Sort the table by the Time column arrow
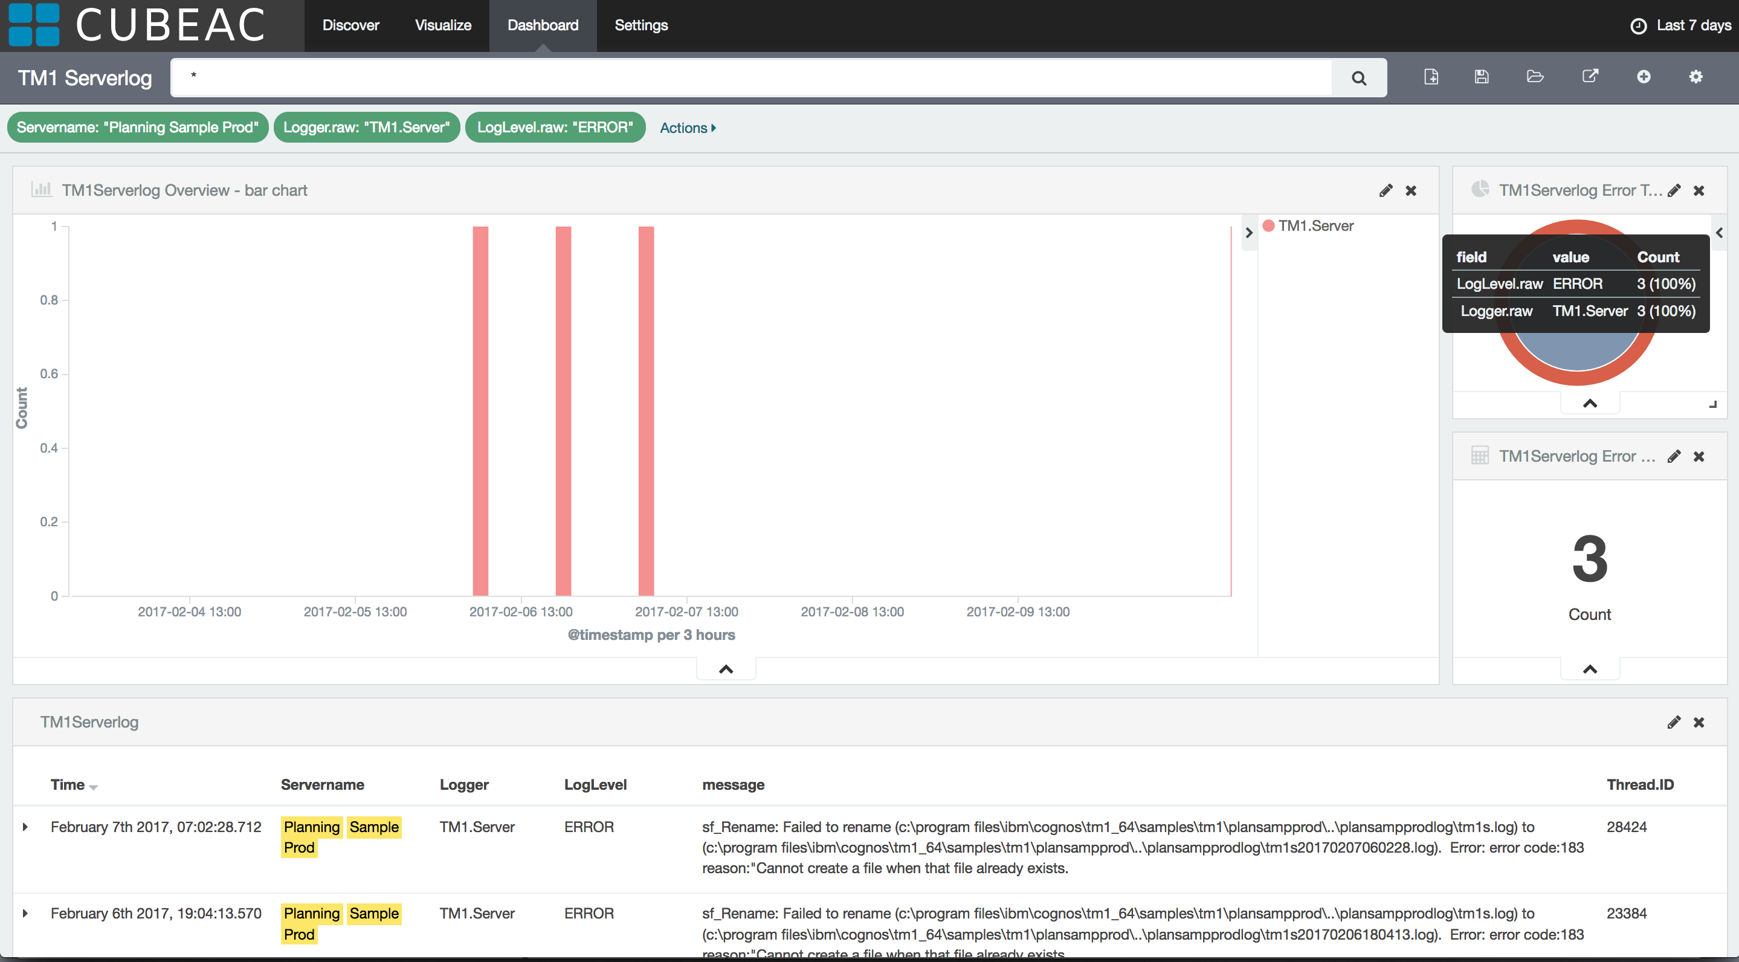The width and height of the screenshot is (1739, 962). click(x=93, y=787)
